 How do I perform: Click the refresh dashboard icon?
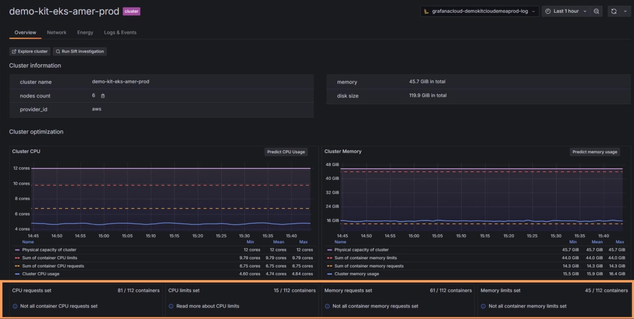pyautogui.click(x=614, y=11)
